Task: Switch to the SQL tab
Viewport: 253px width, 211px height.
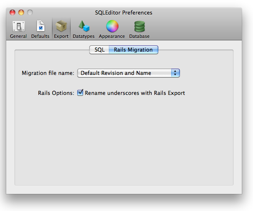Action: [99, 50]
